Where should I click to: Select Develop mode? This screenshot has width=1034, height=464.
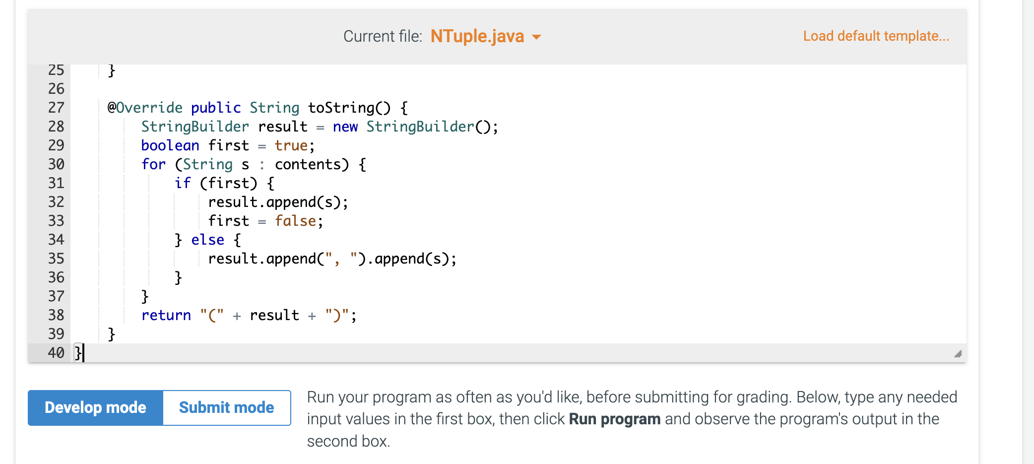(95, 407)
